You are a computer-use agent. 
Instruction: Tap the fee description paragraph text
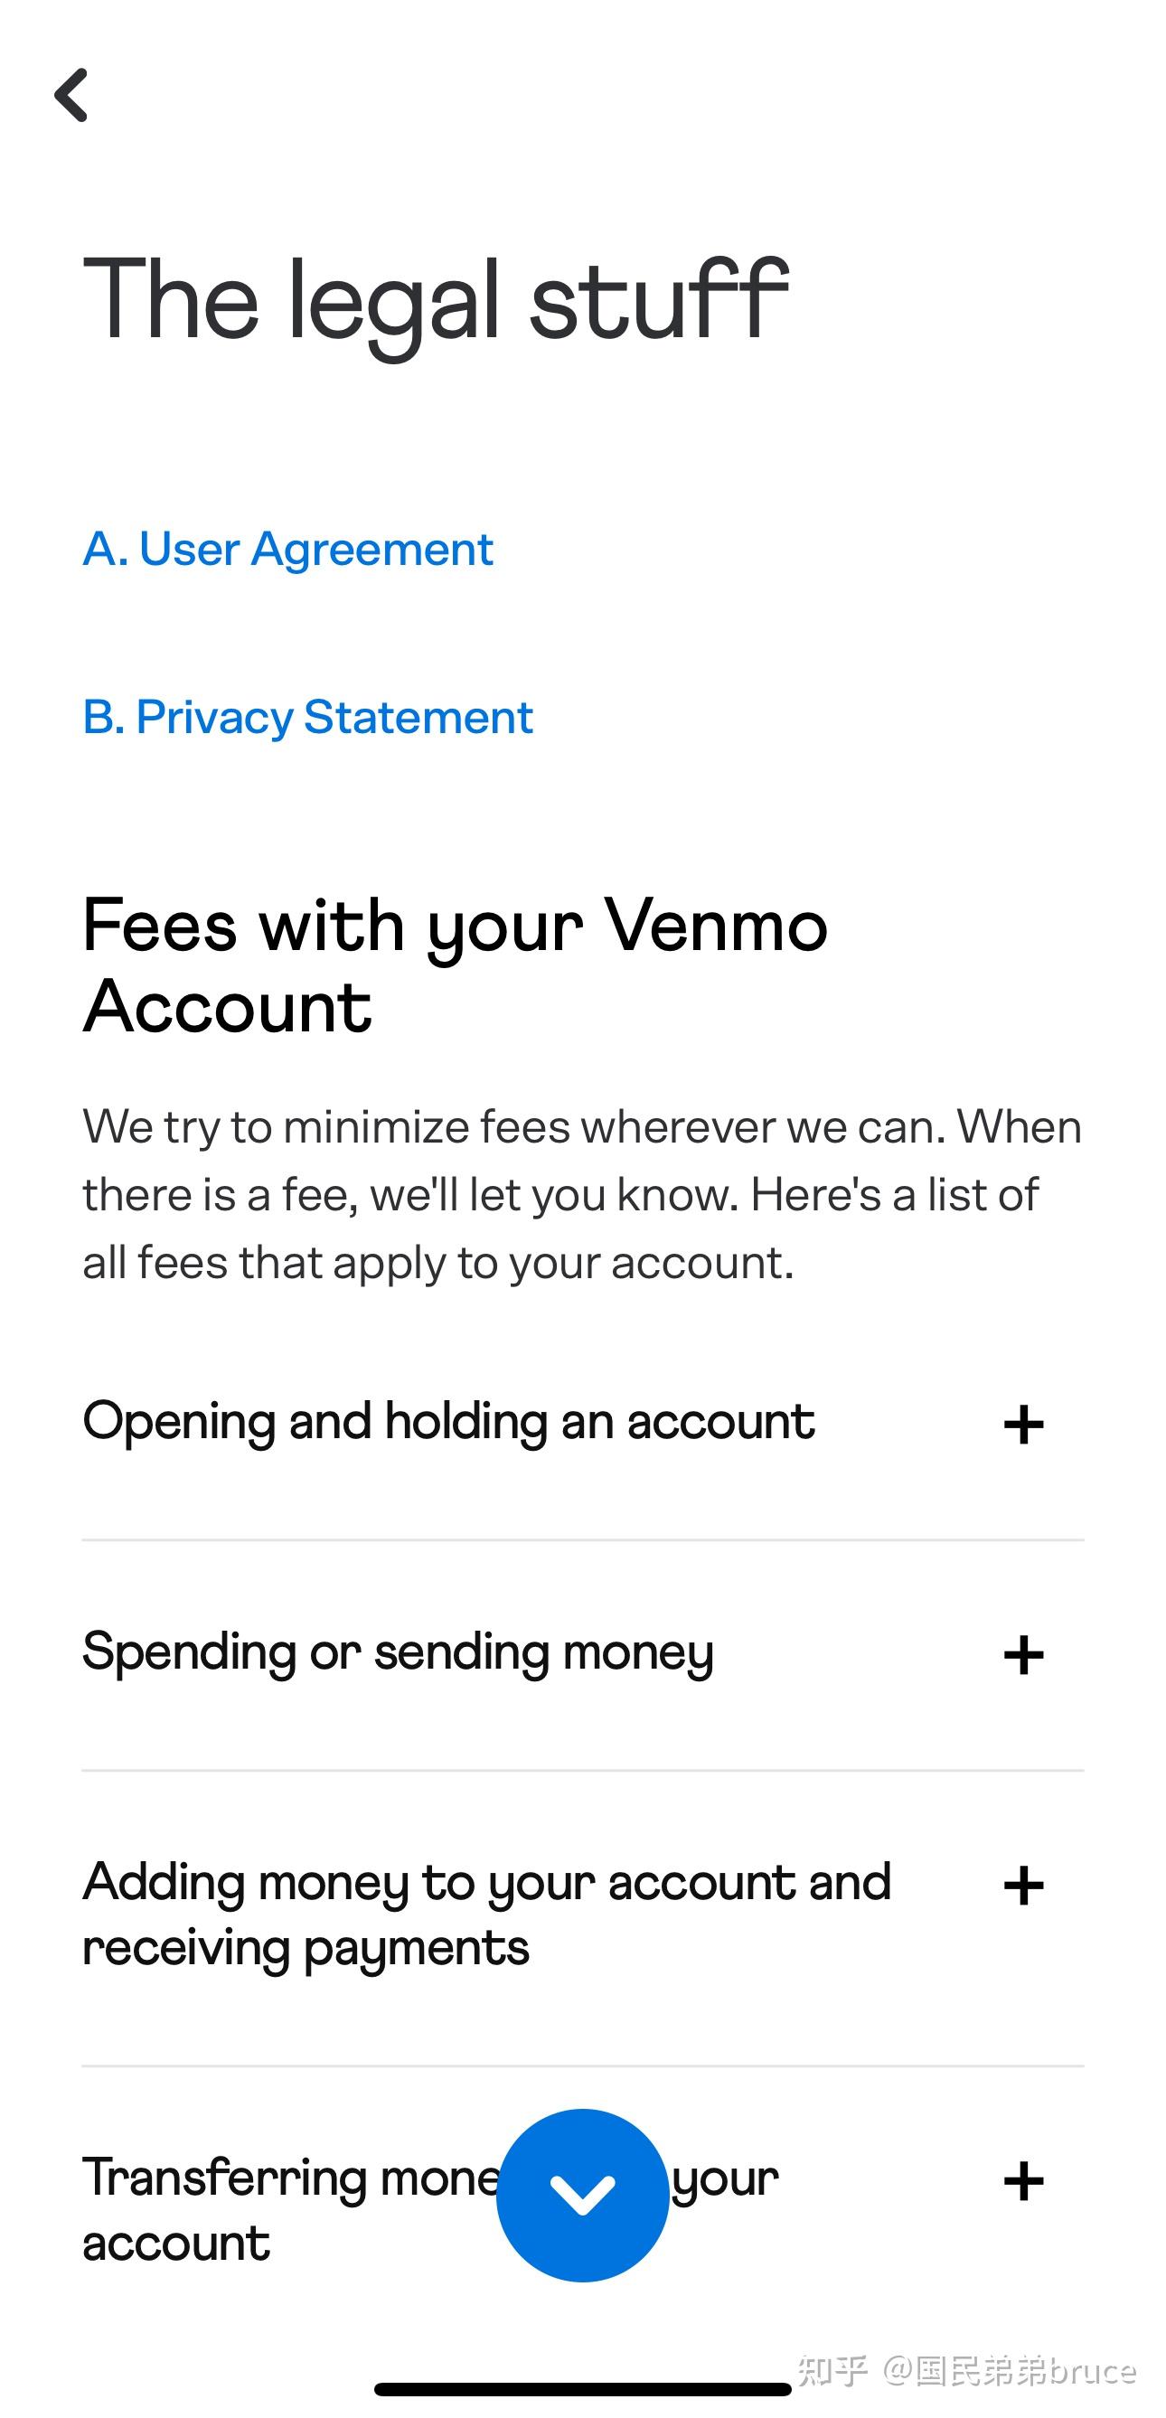click(582, 1195)
